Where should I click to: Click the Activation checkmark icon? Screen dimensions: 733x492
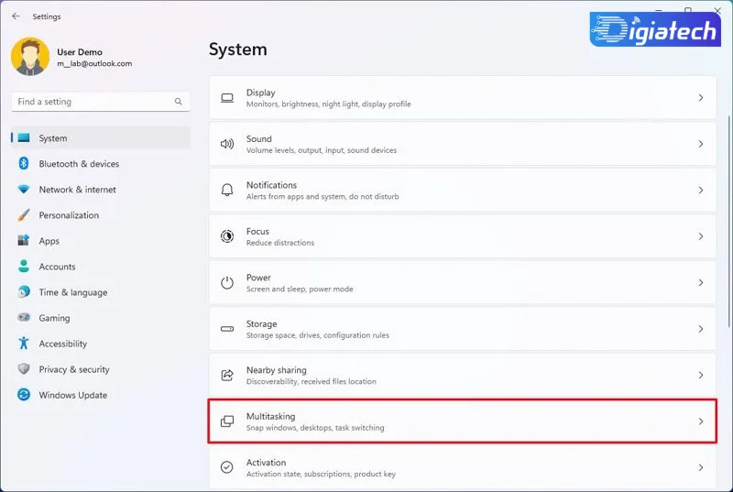pos(227,467)
